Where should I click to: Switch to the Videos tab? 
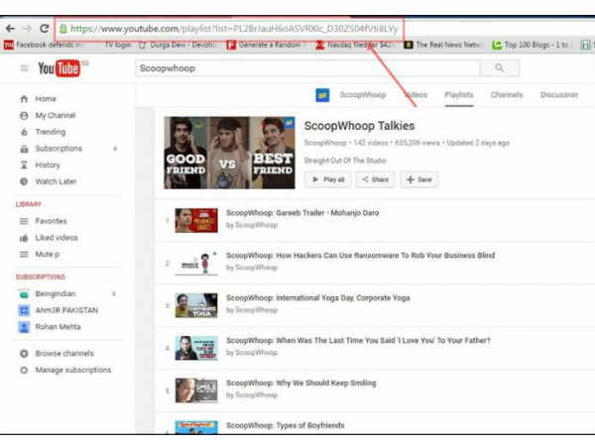click(416, 95)
